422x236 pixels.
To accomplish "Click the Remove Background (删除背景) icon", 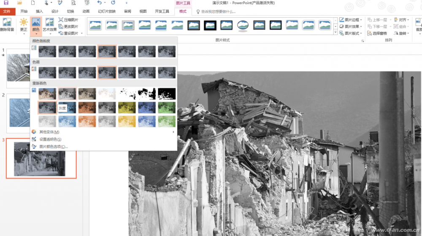I will 7,23.
